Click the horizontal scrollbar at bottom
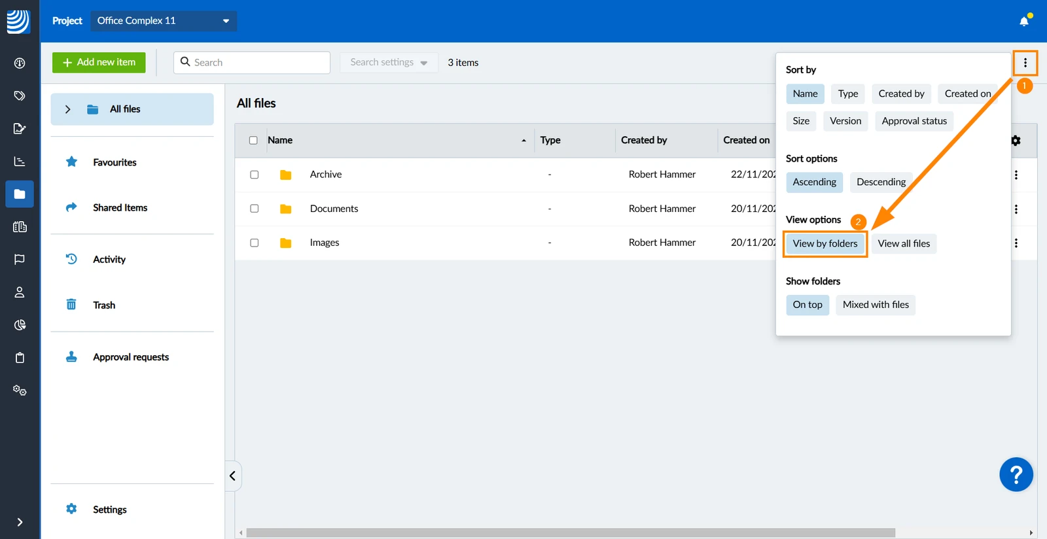The width and height of the screenshot is (1047, 539). 571,532
